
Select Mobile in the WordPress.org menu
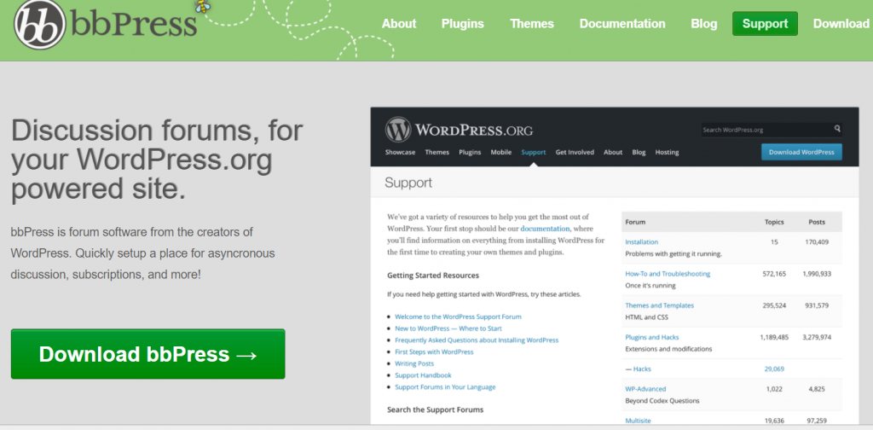pos(500,152)
